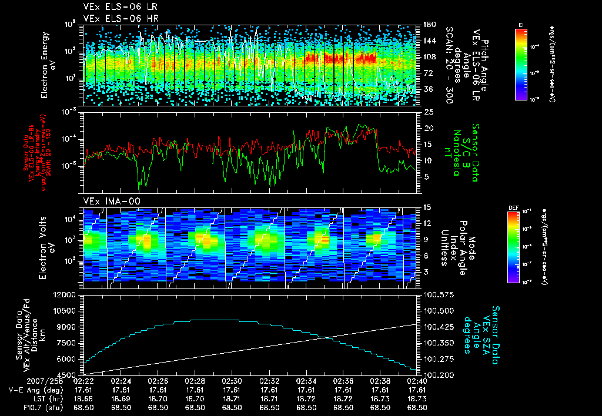Select the "2007/258" date label
This screenshot has width=602, height=416.
(44, 381)
